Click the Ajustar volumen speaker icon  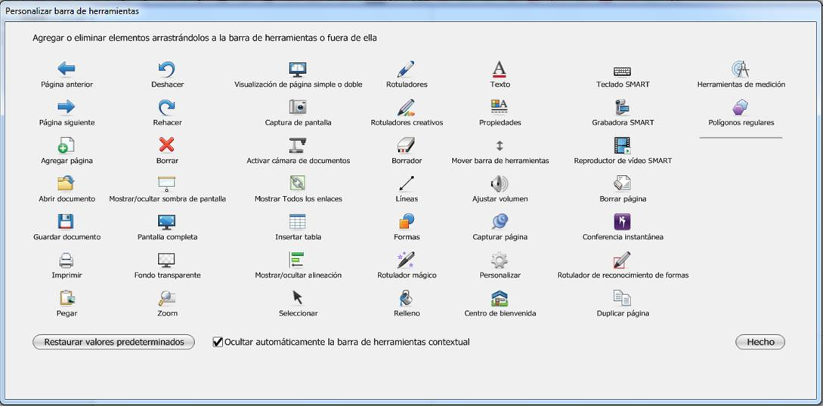(x=500, y=183)
